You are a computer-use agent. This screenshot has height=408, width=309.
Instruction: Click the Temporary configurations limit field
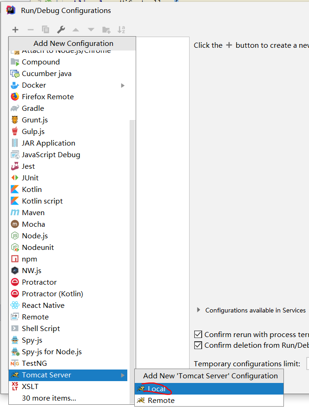tap(307, 364)
